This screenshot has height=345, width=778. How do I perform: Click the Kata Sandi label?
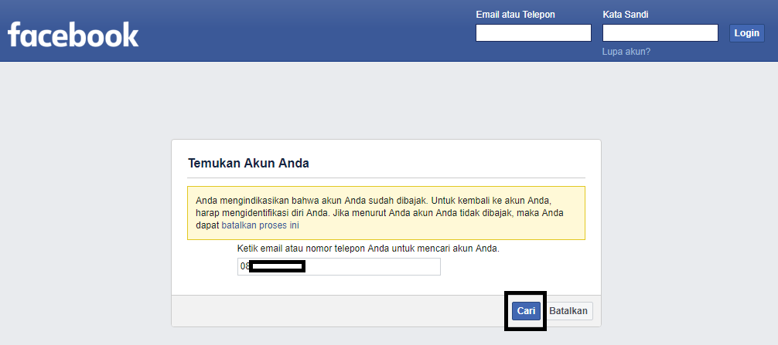625,15
